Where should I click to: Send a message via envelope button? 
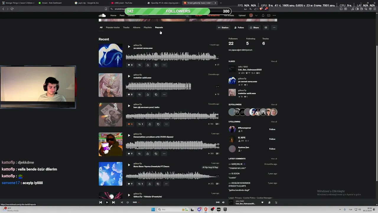point(266,28)
